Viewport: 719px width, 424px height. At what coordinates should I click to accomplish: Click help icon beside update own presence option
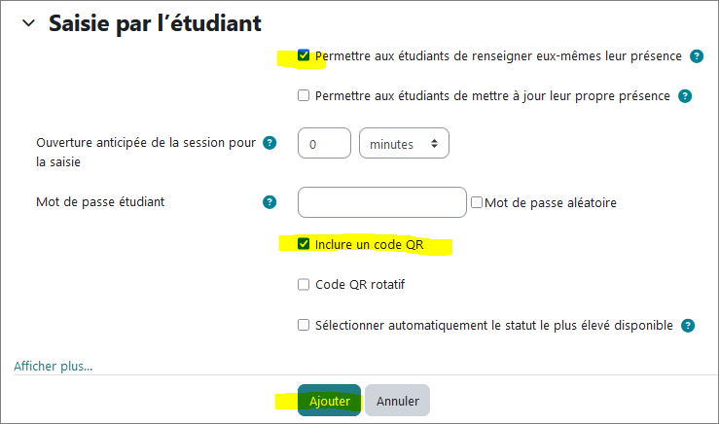point(685,96)
